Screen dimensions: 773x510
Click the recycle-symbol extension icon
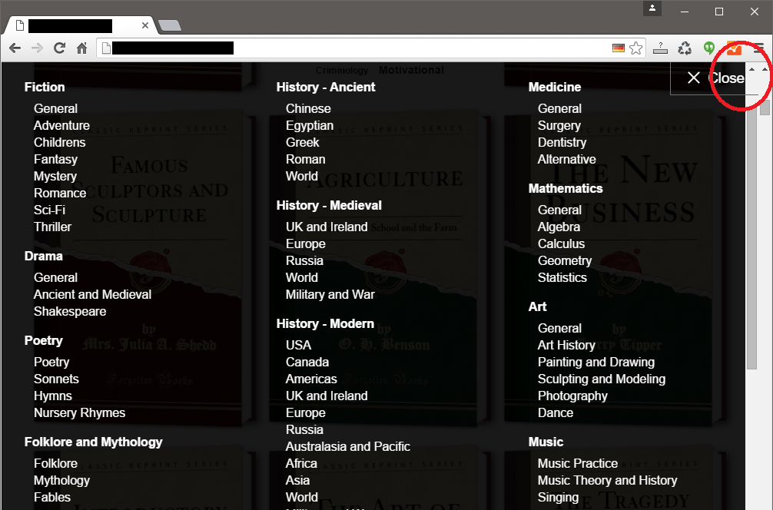[684, 48]
